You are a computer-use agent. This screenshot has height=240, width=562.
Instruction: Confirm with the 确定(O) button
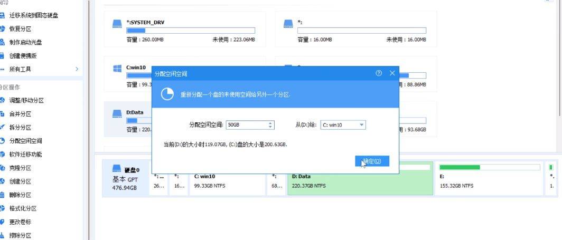click(372, 161)
